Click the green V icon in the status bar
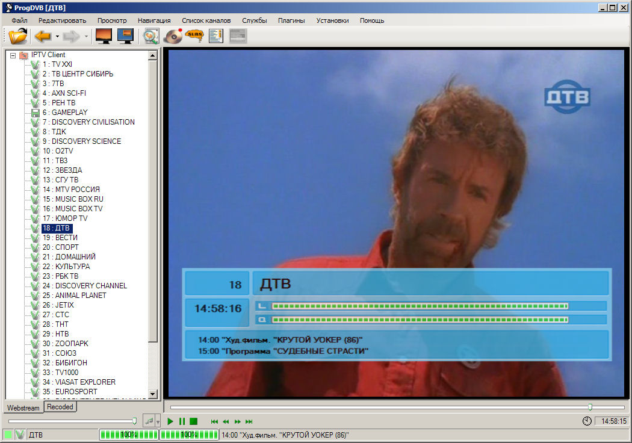 point(20,435)
